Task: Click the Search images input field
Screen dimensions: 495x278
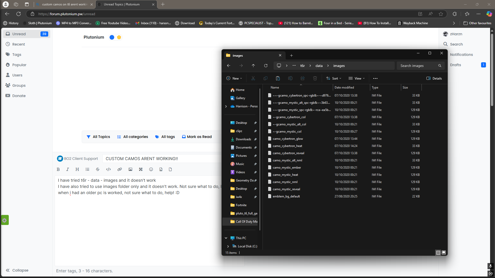Action: (x=418, y=66)
